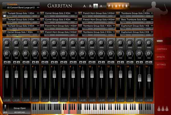Click the Send knob on channel 1
Image resolution: width=171 pixels, height=115 pixels.
tap(7, 43)
